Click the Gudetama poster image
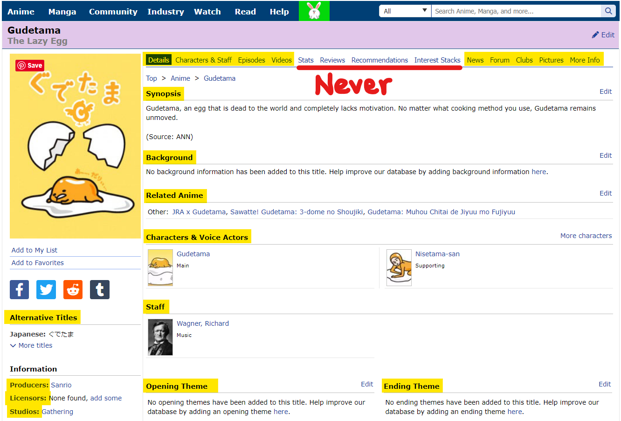This screenshot has height=421, width=621. coord(75,146)
